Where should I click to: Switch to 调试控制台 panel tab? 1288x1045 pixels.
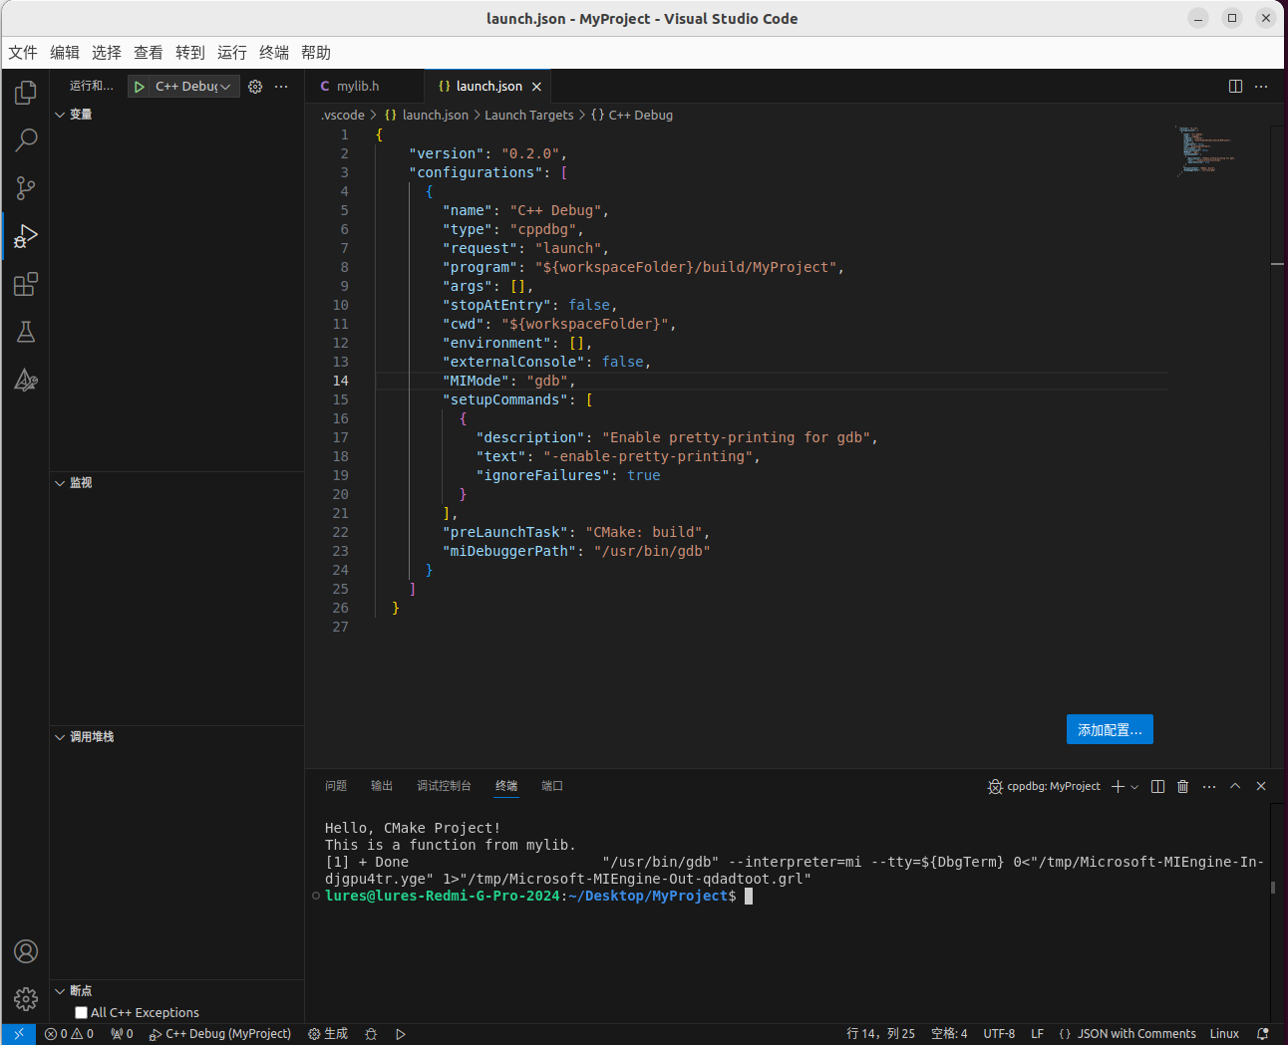click(444, 786)
